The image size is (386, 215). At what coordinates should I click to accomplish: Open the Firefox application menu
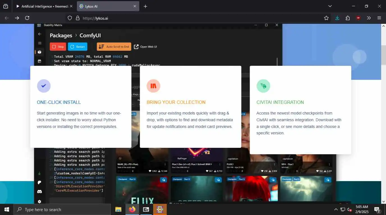tap(379, 18)
